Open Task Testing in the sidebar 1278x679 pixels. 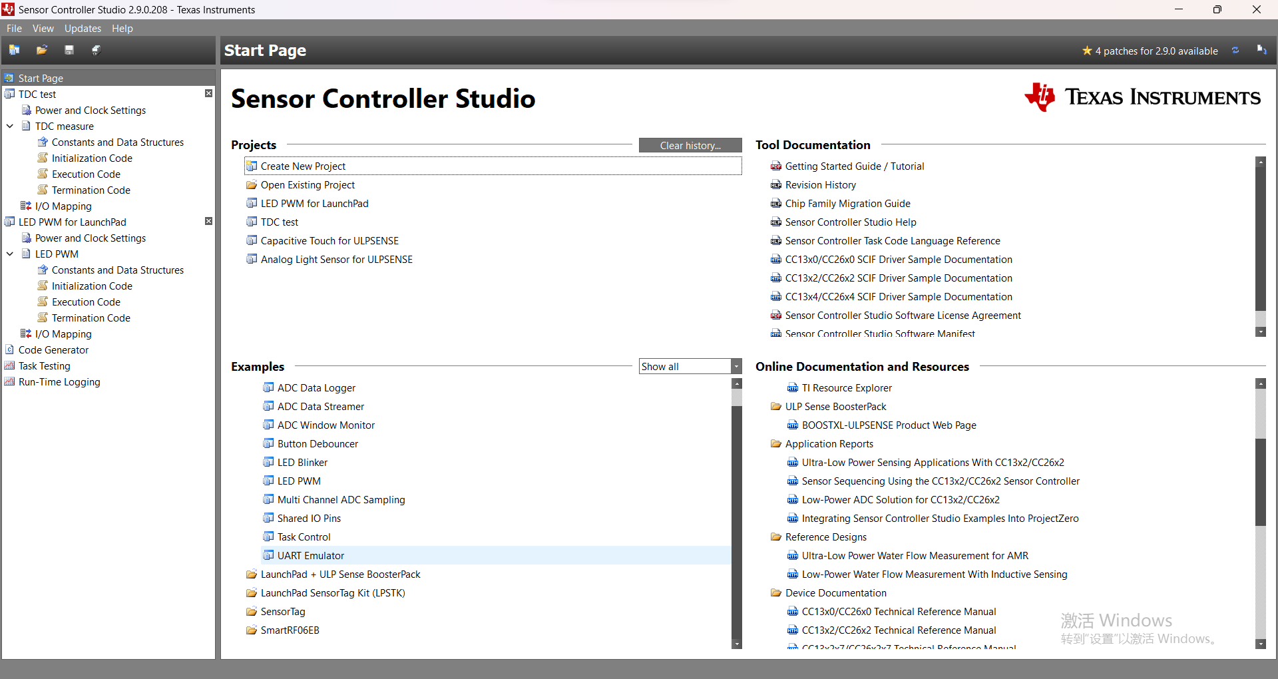[44, 365]
